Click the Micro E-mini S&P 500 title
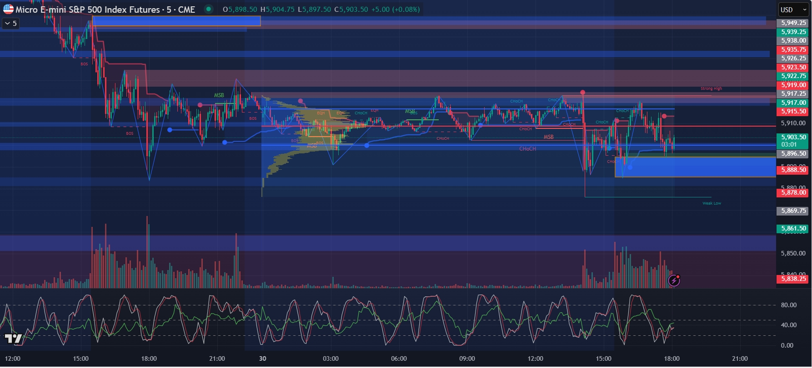The height and width of the screenshot is (368, 812). tap(105, 9)
